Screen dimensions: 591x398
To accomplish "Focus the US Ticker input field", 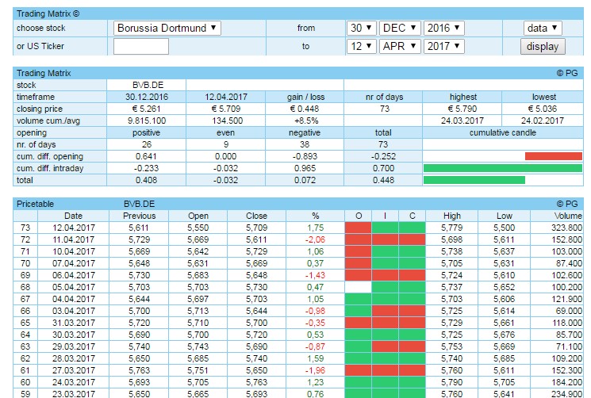I will click(x=141, y=46).
